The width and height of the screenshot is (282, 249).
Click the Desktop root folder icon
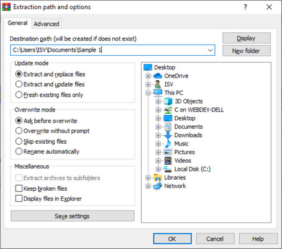148,68
